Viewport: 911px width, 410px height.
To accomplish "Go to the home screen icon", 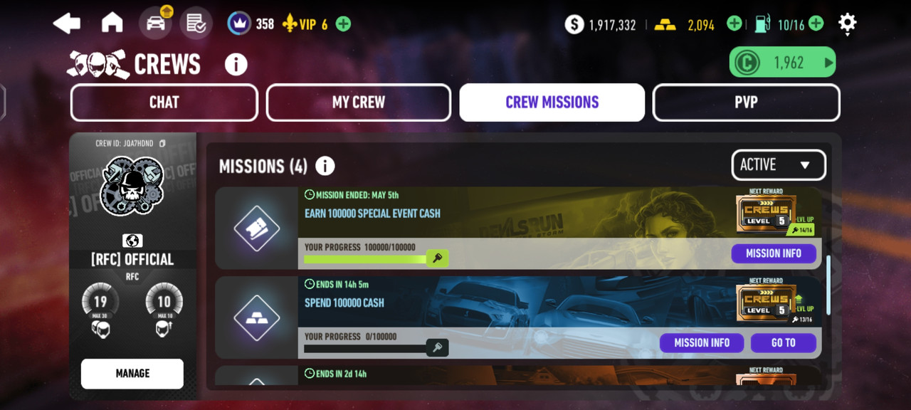I will tap(112, 23).
